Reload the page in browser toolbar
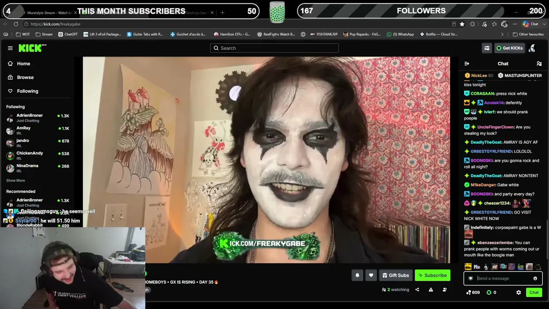Image resolution: width=549 pixels, height=309 pixels. coord(16,24)
